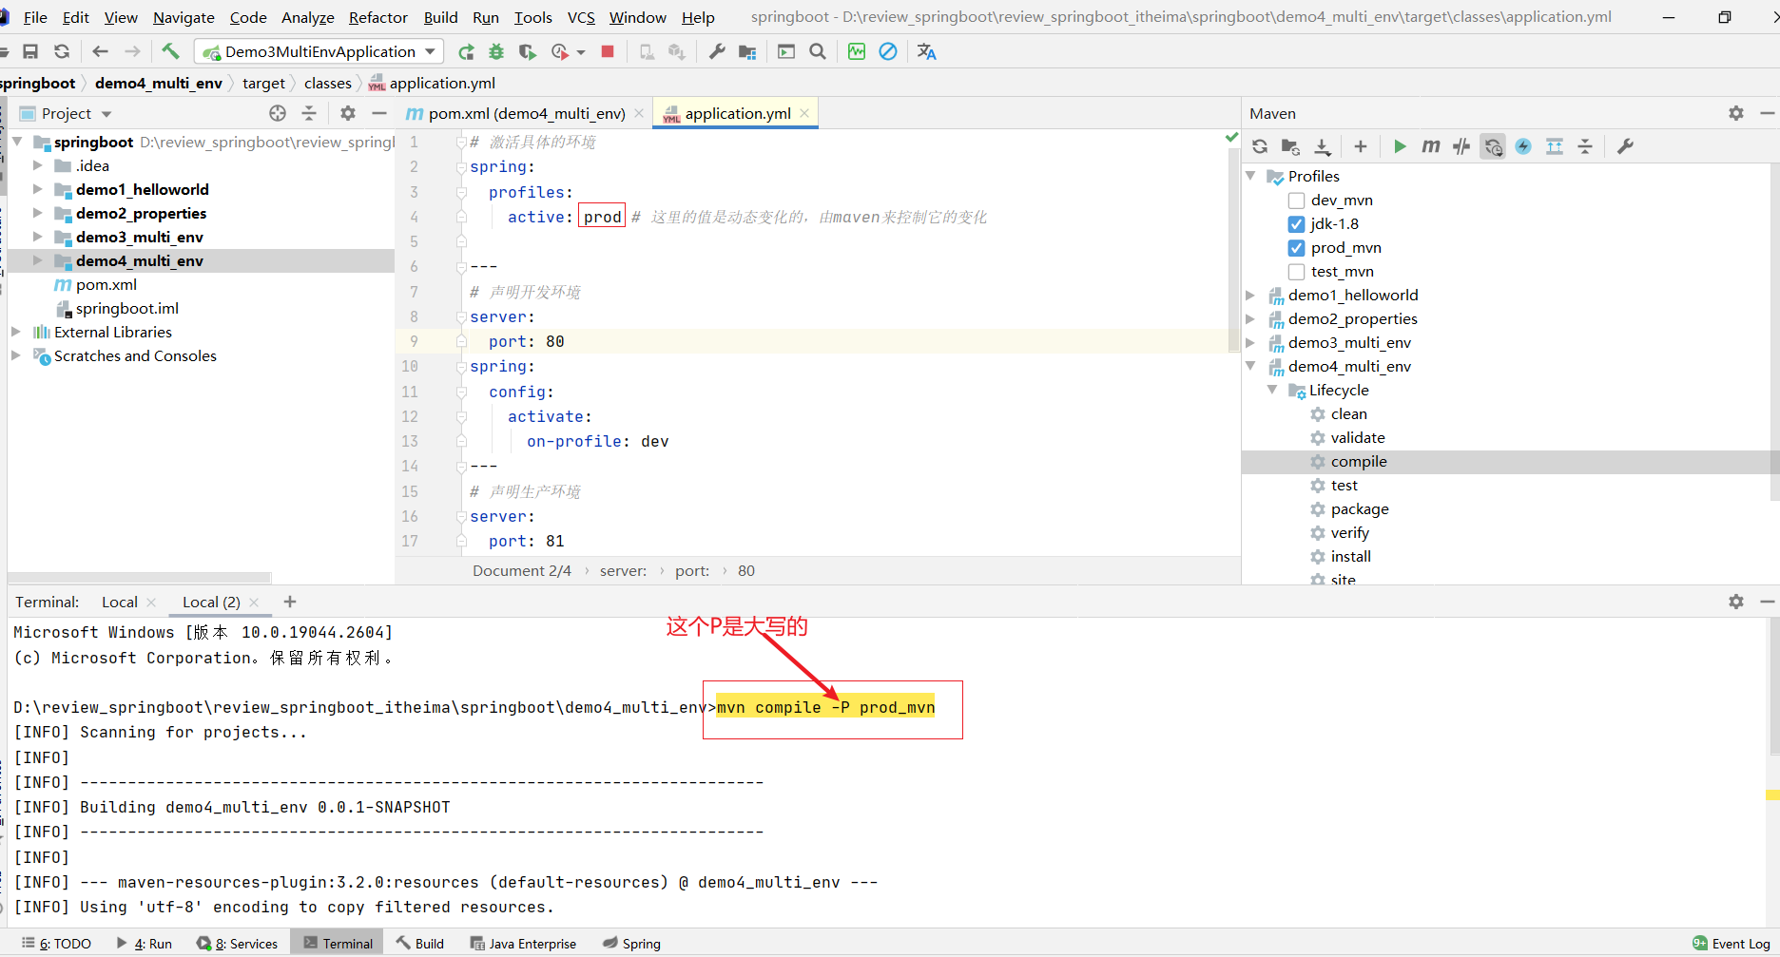
Task: Reload all Maven projects icon
Action: [1260, 146]
